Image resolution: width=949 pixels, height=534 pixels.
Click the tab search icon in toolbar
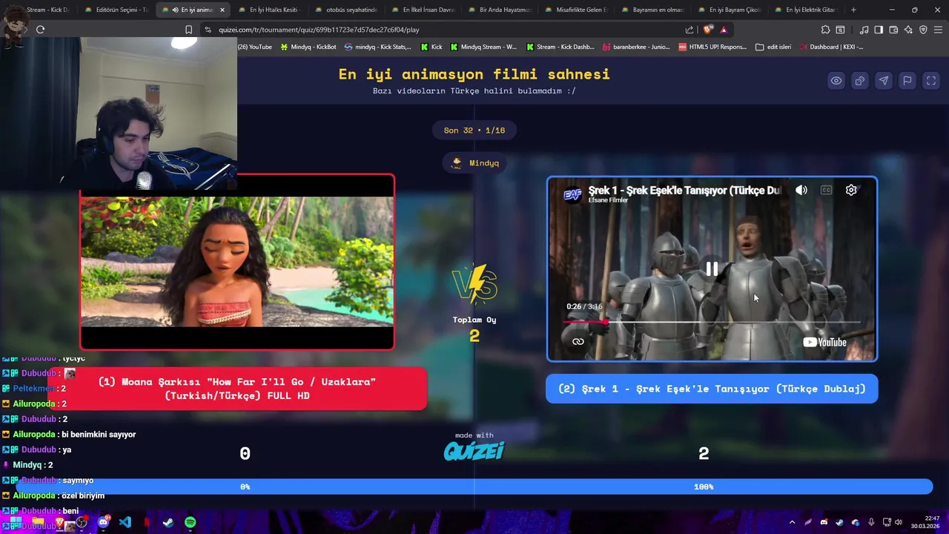tap(840, 30)
